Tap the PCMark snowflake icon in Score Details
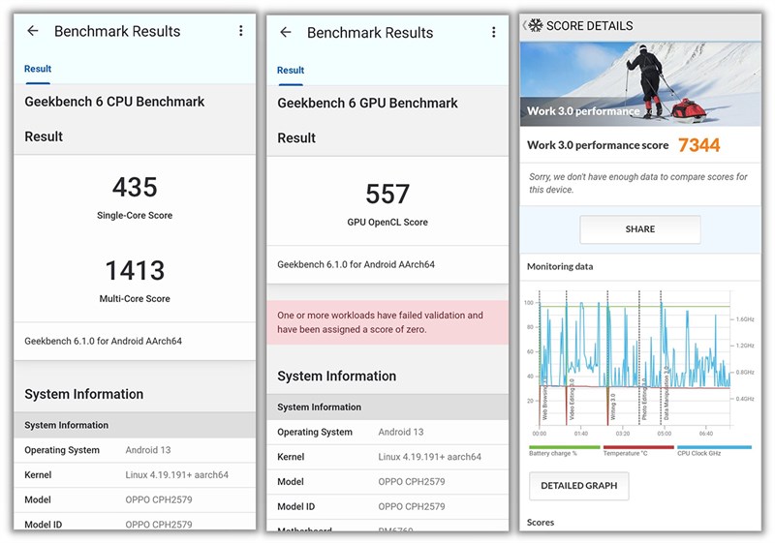Viewport: 775px width, 543px height. coord(536,25)
